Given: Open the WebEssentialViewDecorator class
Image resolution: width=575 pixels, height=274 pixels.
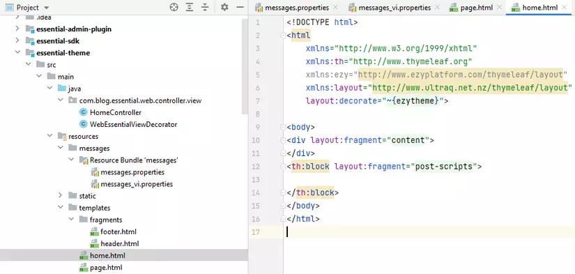Looking at the screenshot, I should click(x=134, y=124).
